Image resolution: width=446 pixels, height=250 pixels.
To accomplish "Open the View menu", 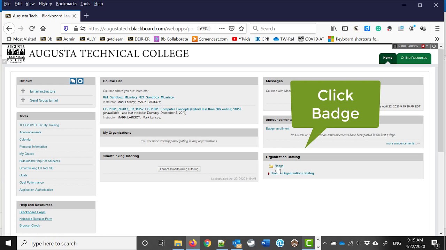I will (30, 3).
